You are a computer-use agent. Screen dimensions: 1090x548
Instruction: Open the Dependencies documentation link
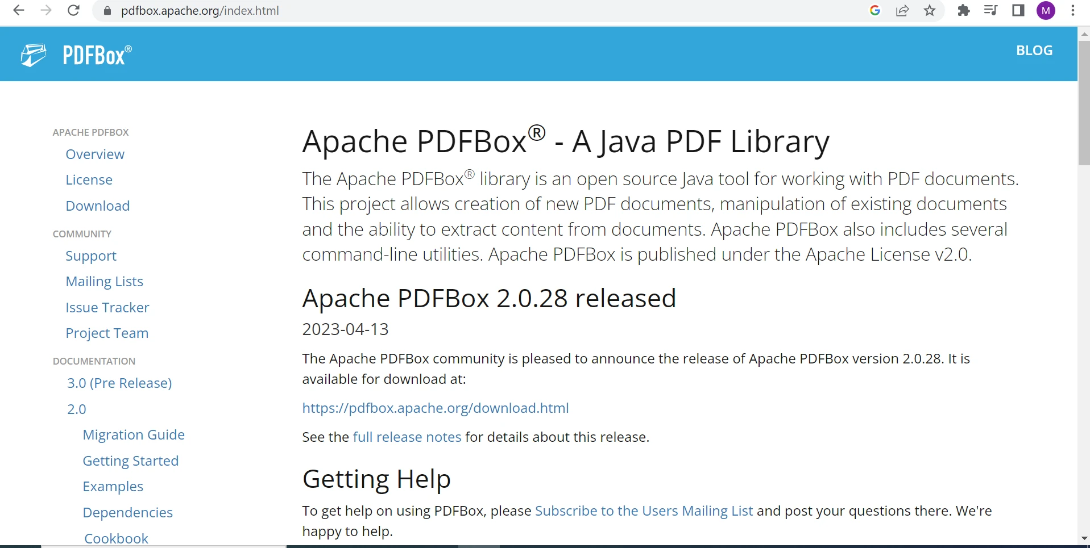pos(127,513)
